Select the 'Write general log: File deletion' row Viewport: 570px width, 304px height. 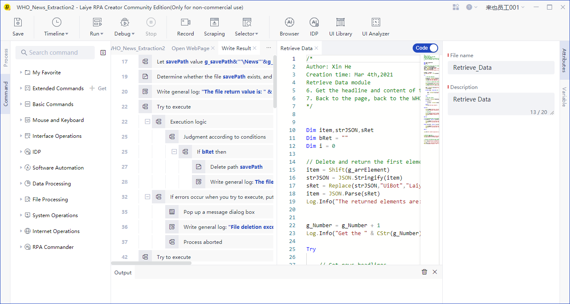[x=219, y=227]
